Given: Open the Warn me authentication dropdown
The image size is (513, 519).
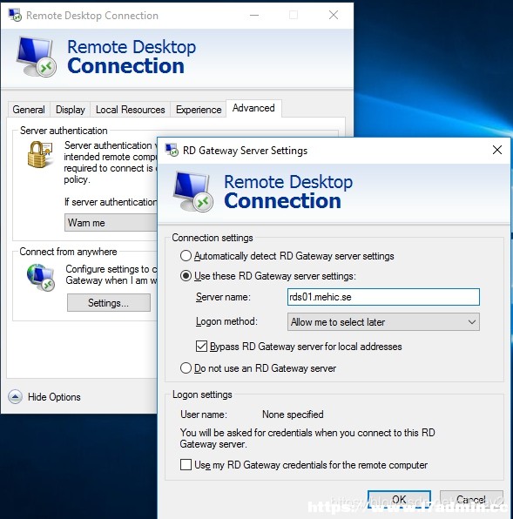Looking at the screenshot, I should 111,222.
